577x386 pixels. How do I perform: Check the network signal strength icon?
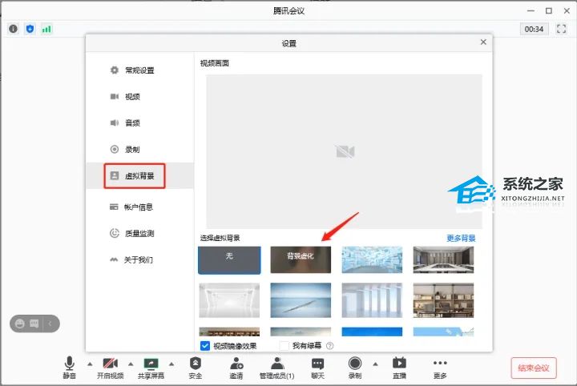click(x=46, y=28)
